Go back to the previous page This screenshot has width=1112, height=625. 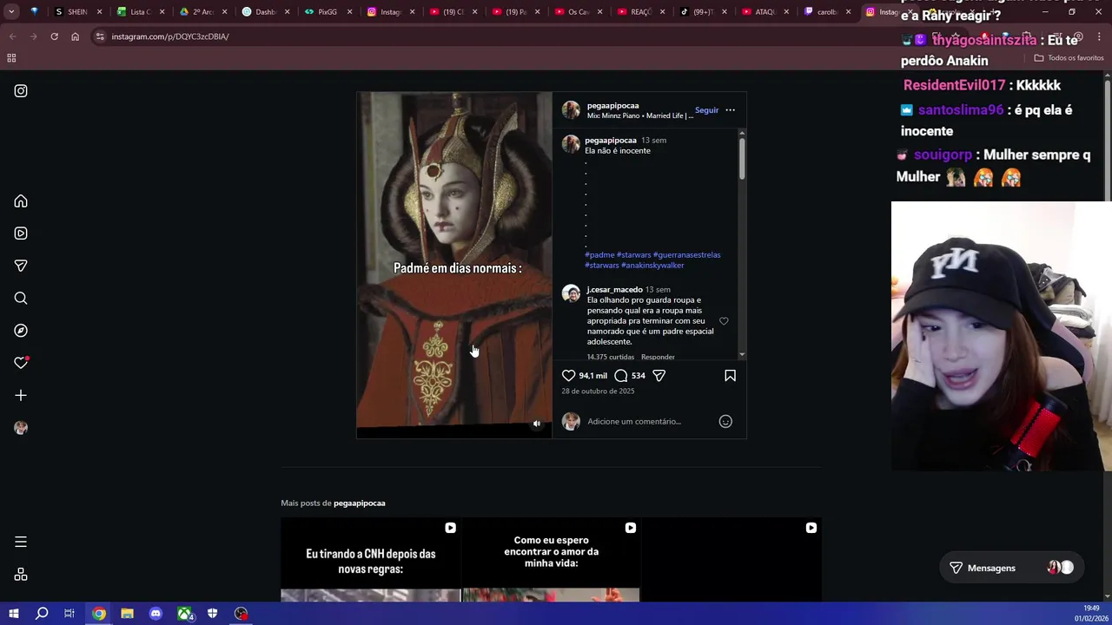tap(12, 36)
